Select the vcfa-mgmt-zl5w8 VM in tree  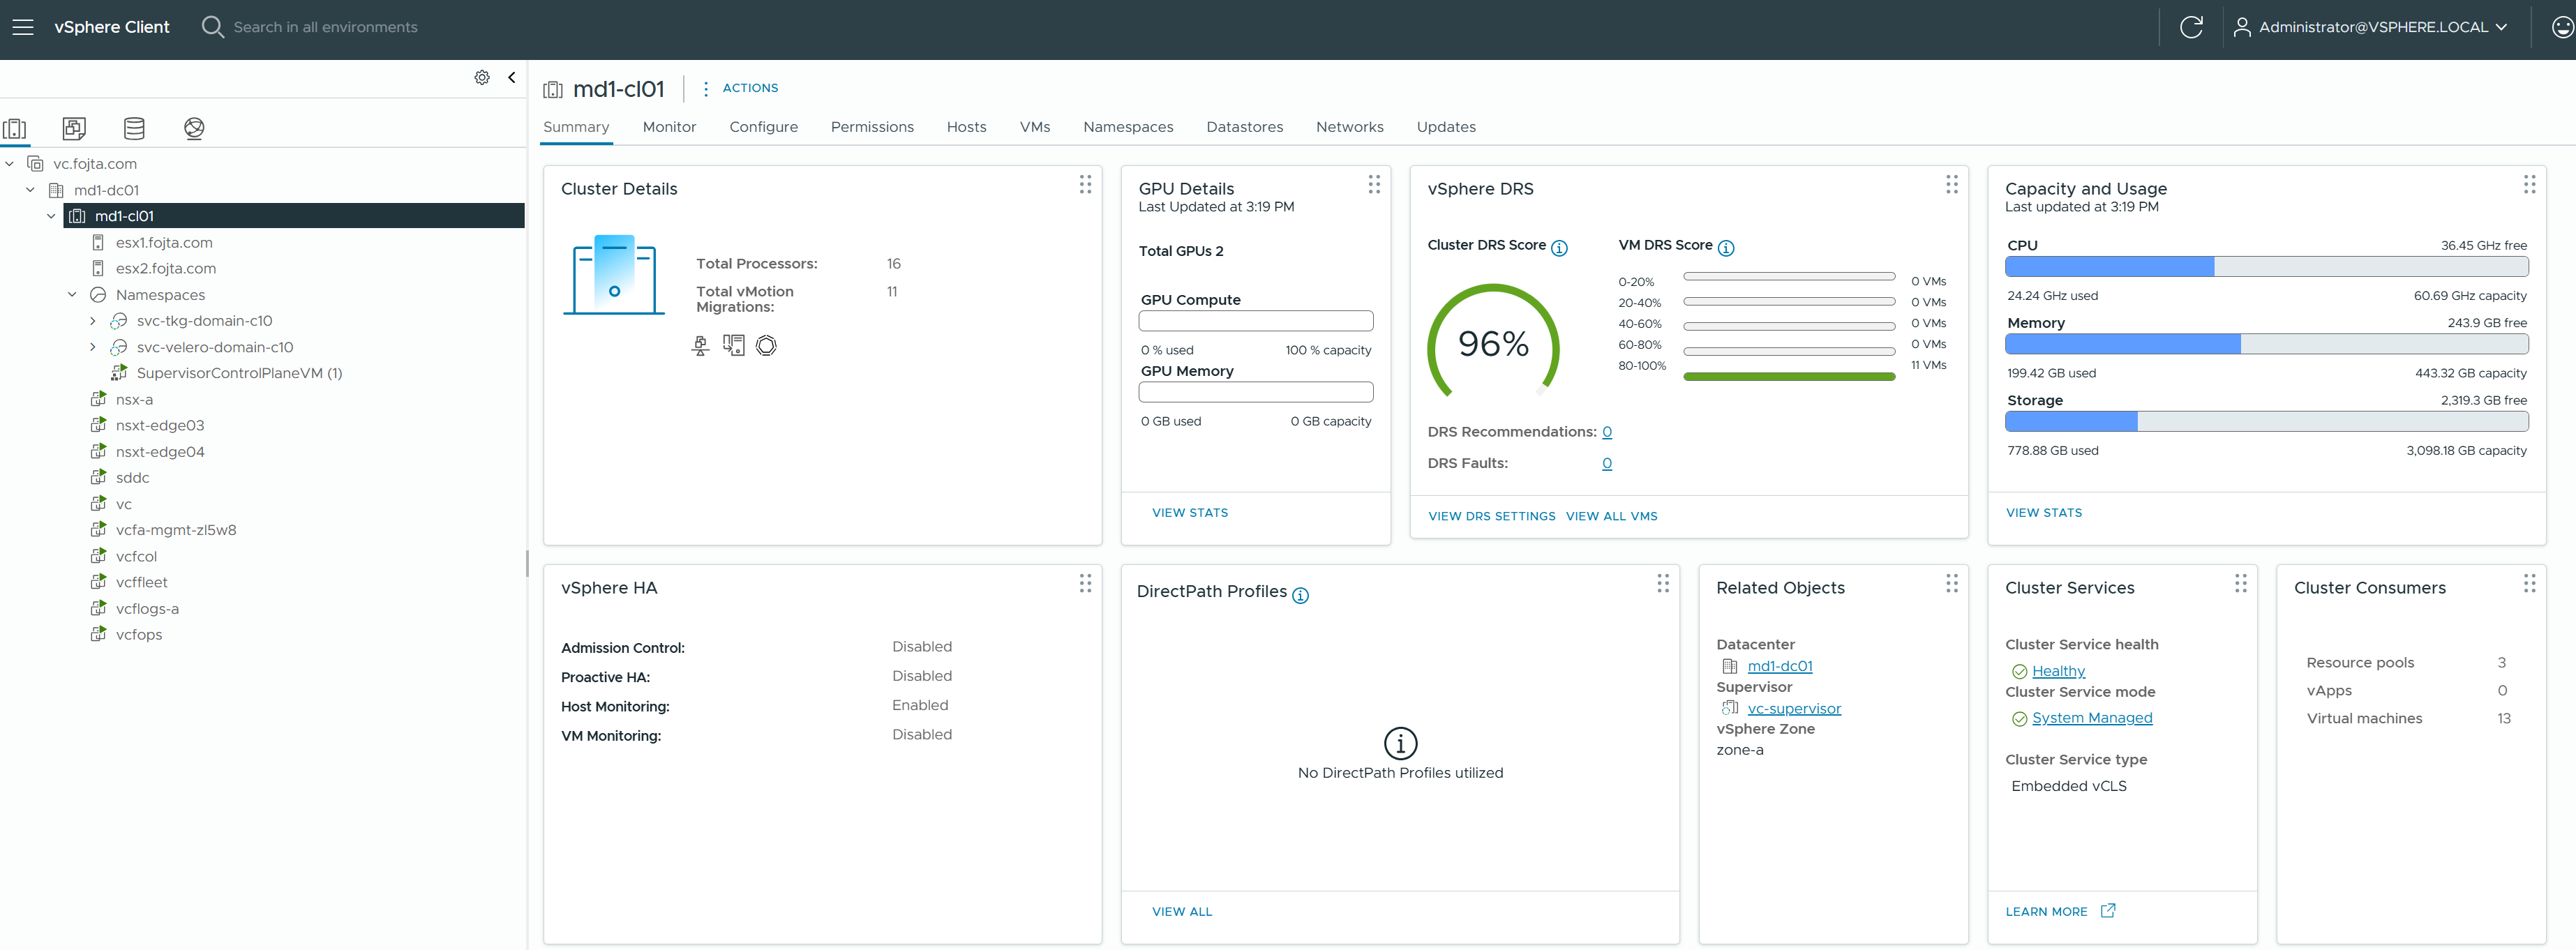pos(176,530)
